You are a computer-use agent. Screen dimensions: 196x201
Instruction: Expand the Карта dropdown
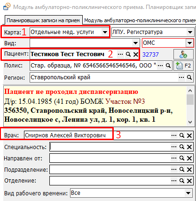105,33
